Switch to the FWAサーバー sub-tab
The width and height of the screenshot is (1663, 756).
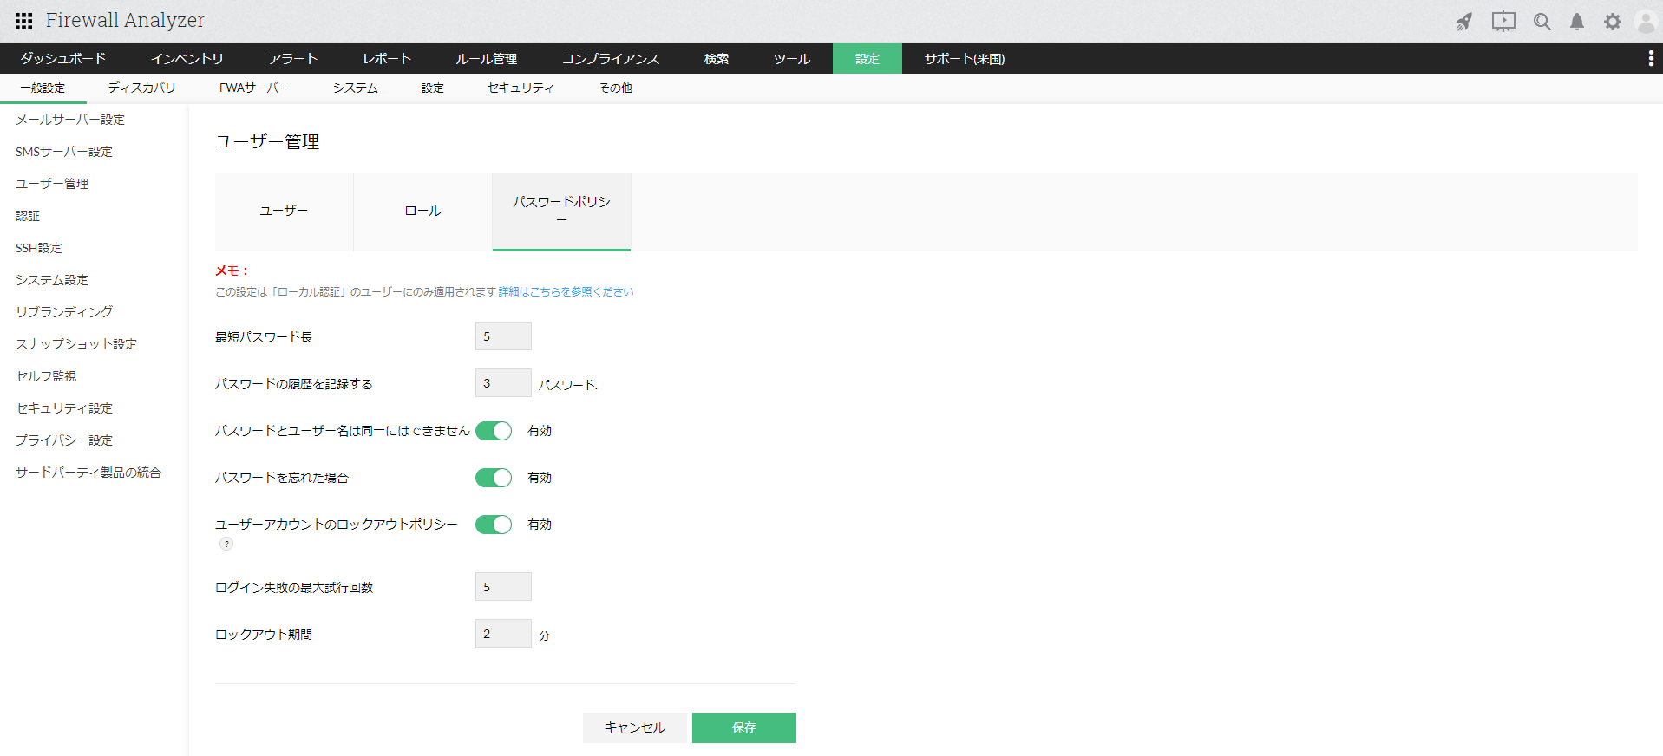click(x=254, y=88)
